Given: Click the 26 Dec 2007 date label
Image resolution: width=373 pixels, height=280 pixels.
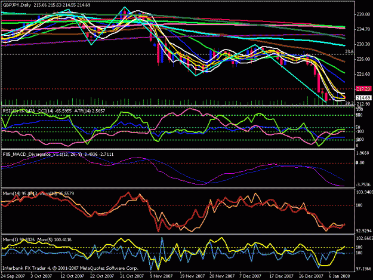Looking at the screenshot, I should coord(311,276).
